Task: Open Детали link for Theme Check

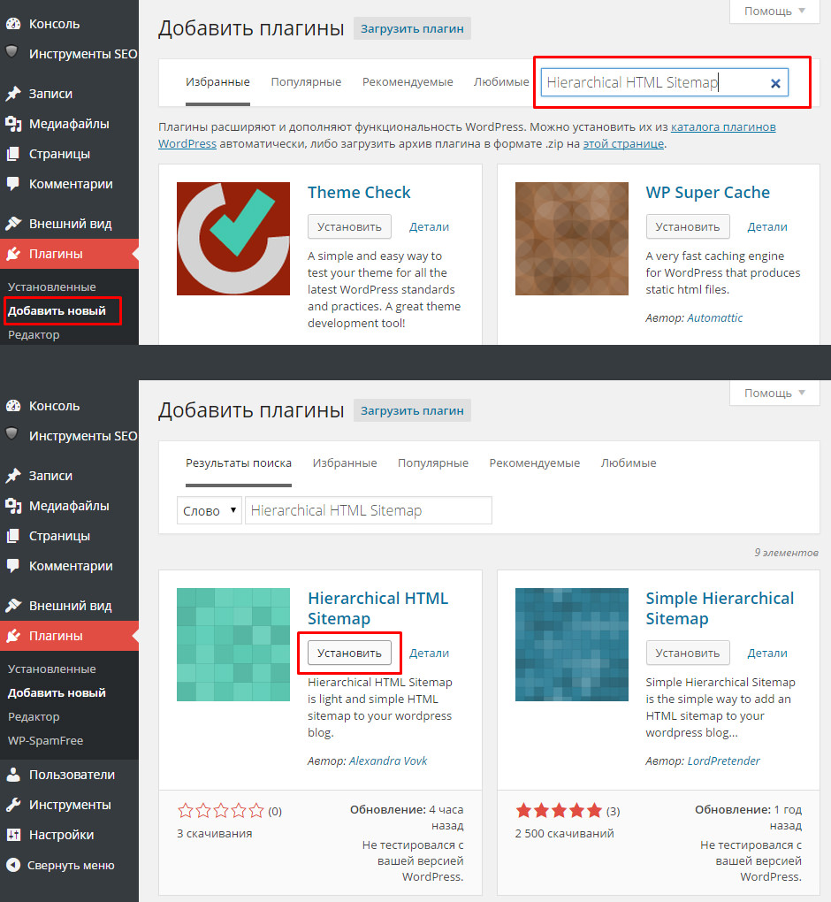Action: [x=429, y=226]
